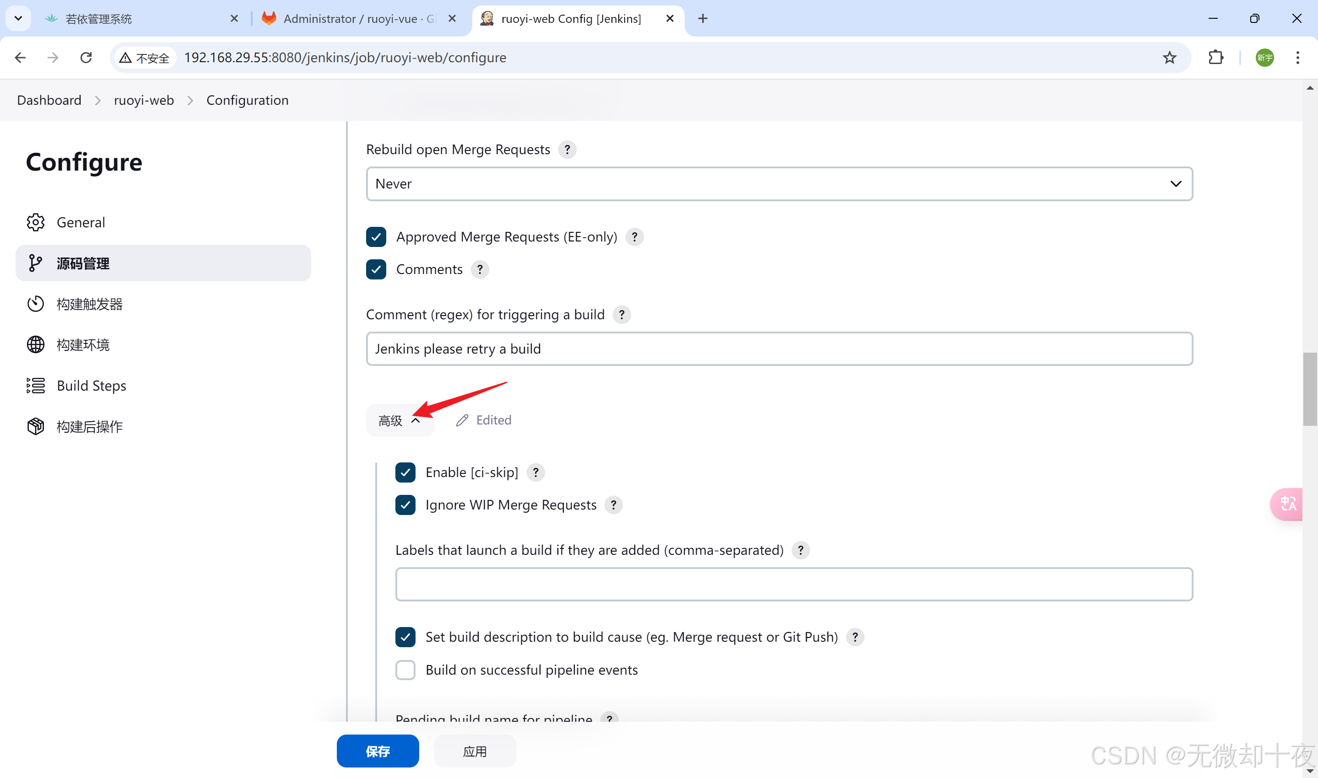The width and height of the screenshot is (1318, 778).
Task: Bookmark this page with the star icon
Action: [1169, 57]
